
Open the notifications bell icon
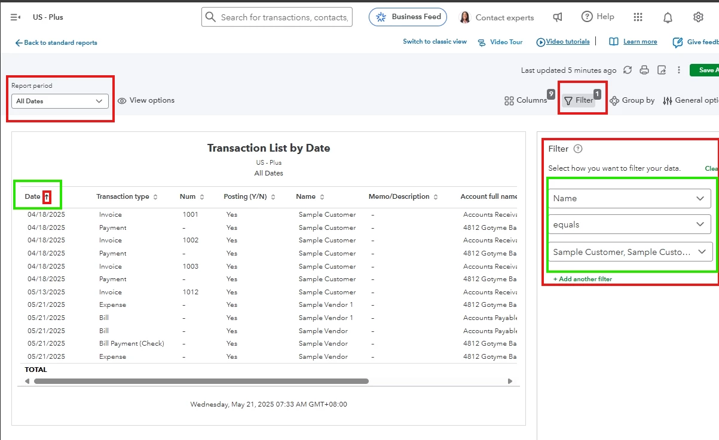click(668, 17)
